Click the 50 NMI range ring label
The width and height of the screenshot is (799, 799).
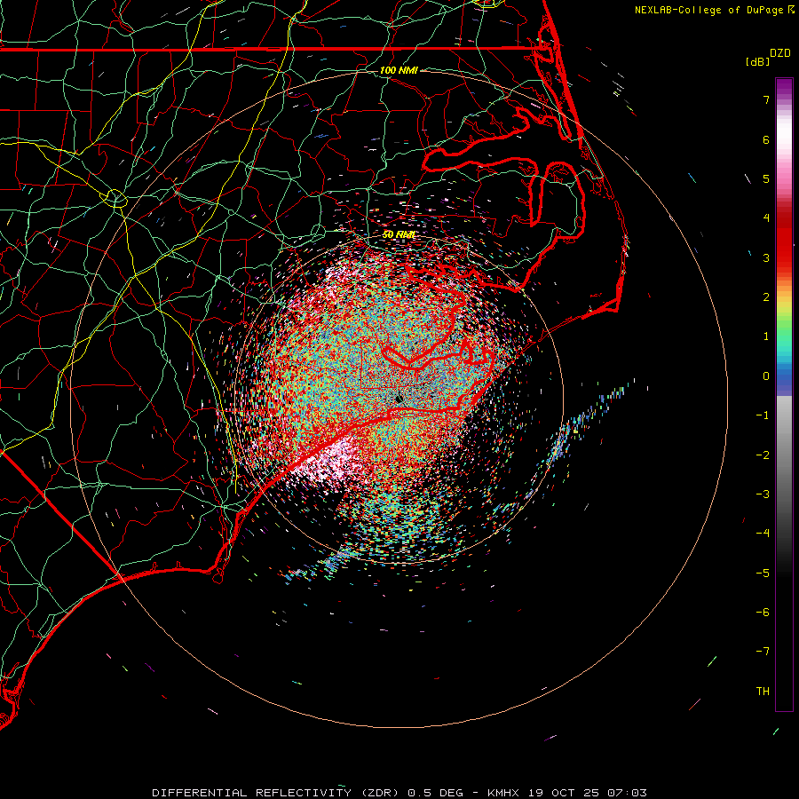[399, 234]
